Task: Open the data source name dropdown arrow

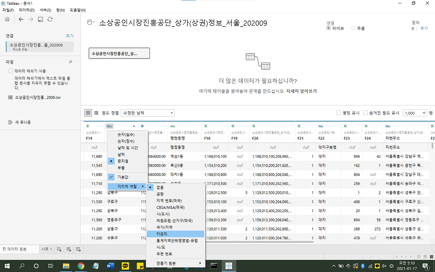Action: tap(93, 22)
